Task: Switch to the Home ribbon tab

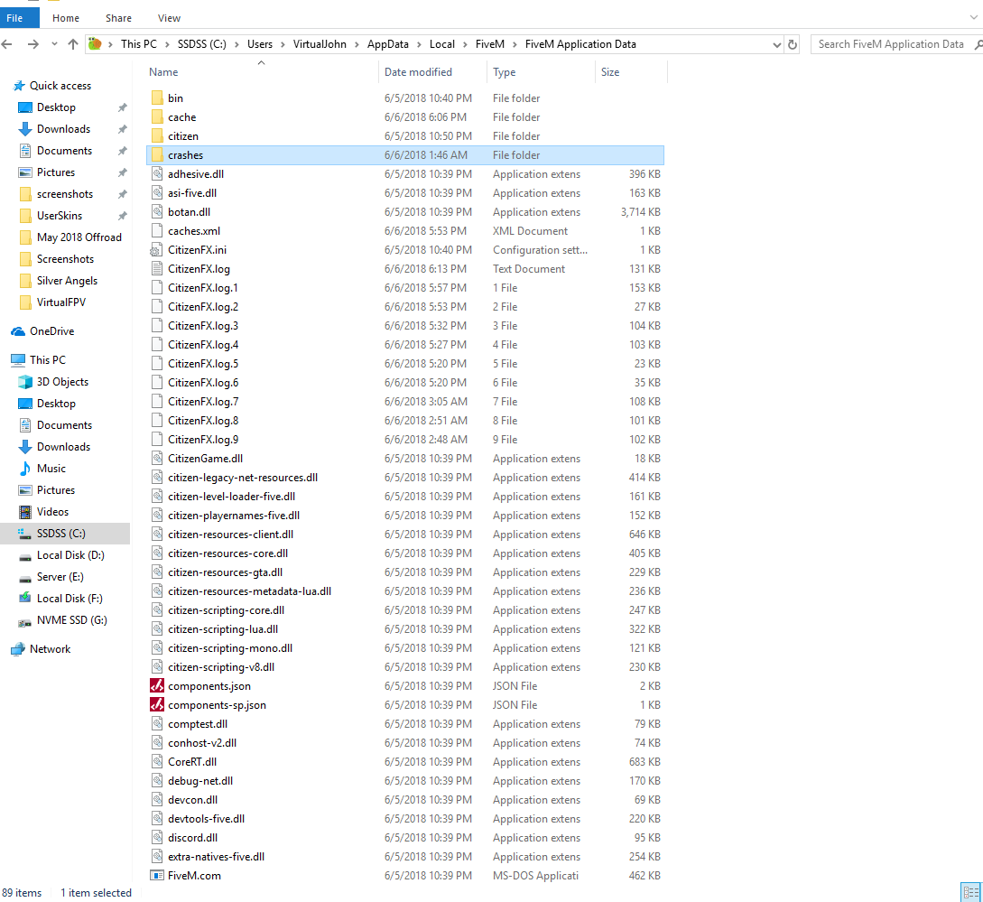Action: pyautogui.click(x=66, y=18)
